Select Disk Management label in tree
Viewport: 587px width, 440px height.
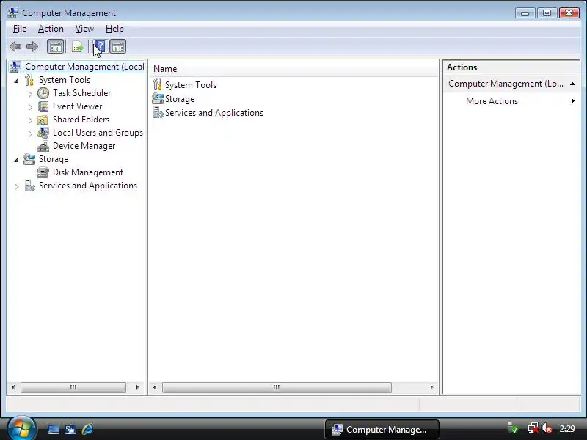click(x=87, y=172)
